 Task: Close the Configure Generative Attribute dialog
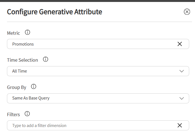[187, 12]
